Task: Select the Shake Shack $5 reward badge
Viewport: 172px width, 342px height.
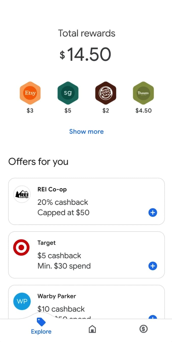Action: pos(68,93)
